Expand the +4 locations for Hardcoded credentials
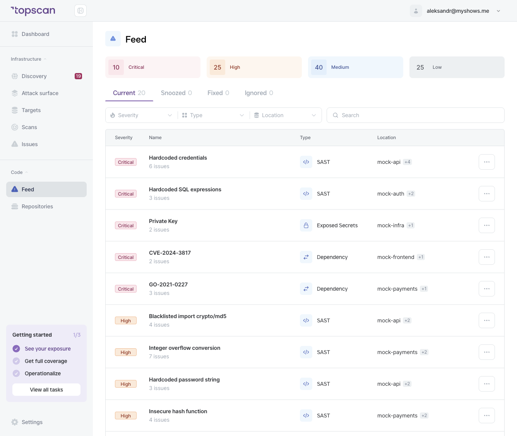This screenshot has height=436, width=517. point(407,162)
